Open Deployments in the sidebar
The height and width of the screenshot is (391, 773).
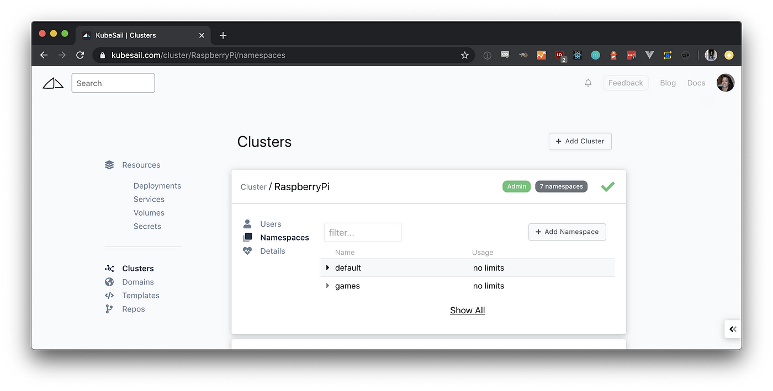[157, 186]
